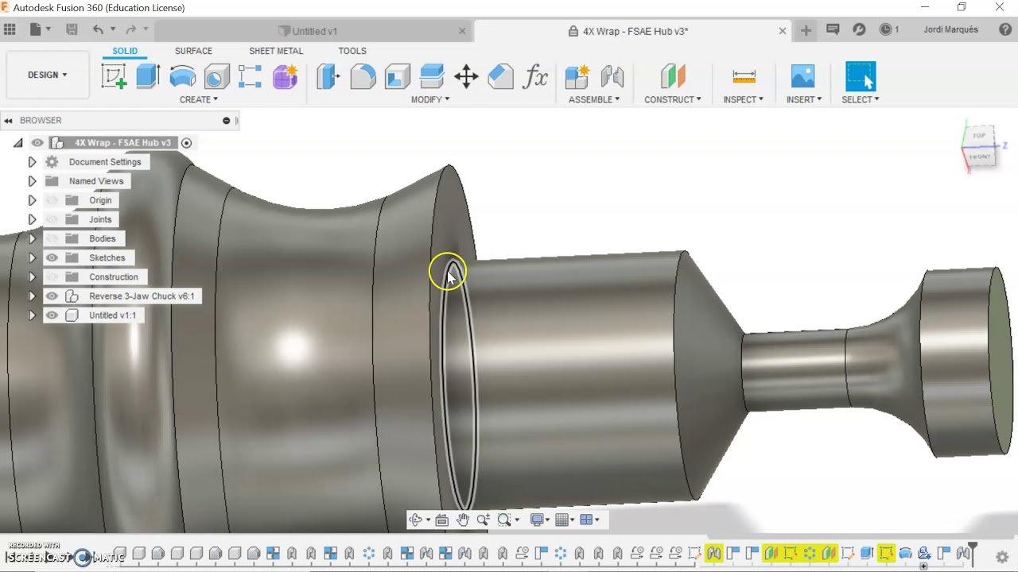Select the Insert image icon
Image resolution: width=1018 pixels, height=572 pixels.
[x=803, y=76]
